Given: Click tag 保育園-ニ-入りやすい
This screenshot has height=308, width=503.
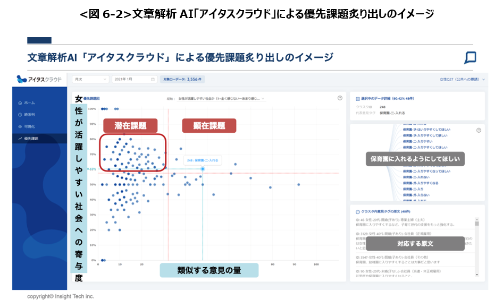Looking at the screenshot, I should [418, 141].
